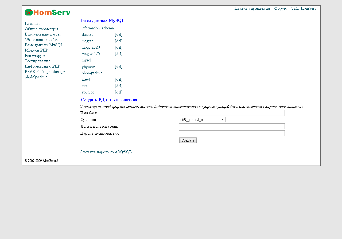Click the Логин пользователя text field
The width and height of the screenshot is (342, 239).
[232, 126]
